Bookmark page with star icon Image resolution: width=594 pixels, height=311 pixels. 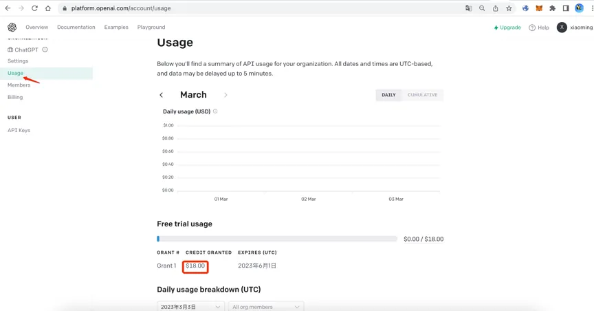(x=509, y=8)
